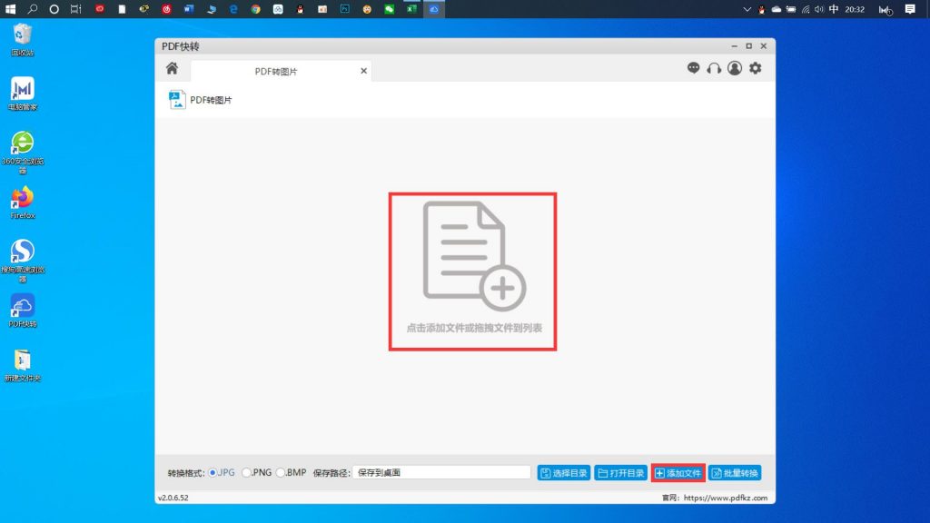The height and width of the screenshot is (523, 930).
Task: Click the 添加文件 button
Action: pos(678,472)
